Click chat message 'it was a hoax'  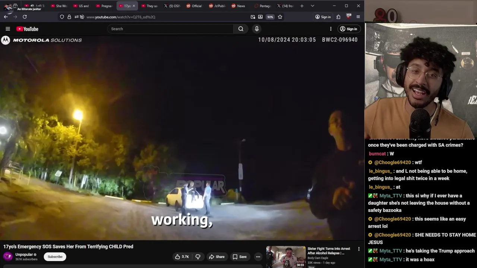coord(420,259)
